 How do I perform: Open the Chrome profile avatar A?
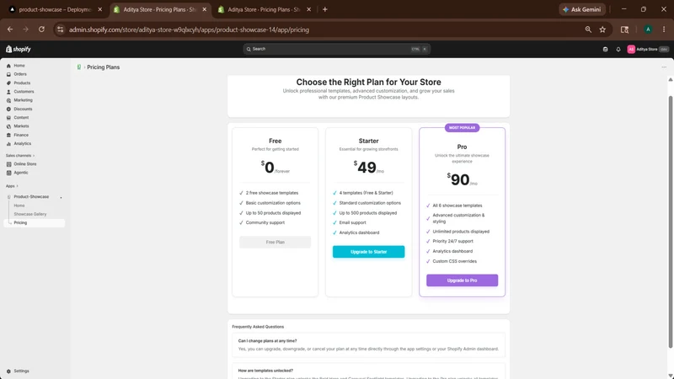[x=648, y=29]
